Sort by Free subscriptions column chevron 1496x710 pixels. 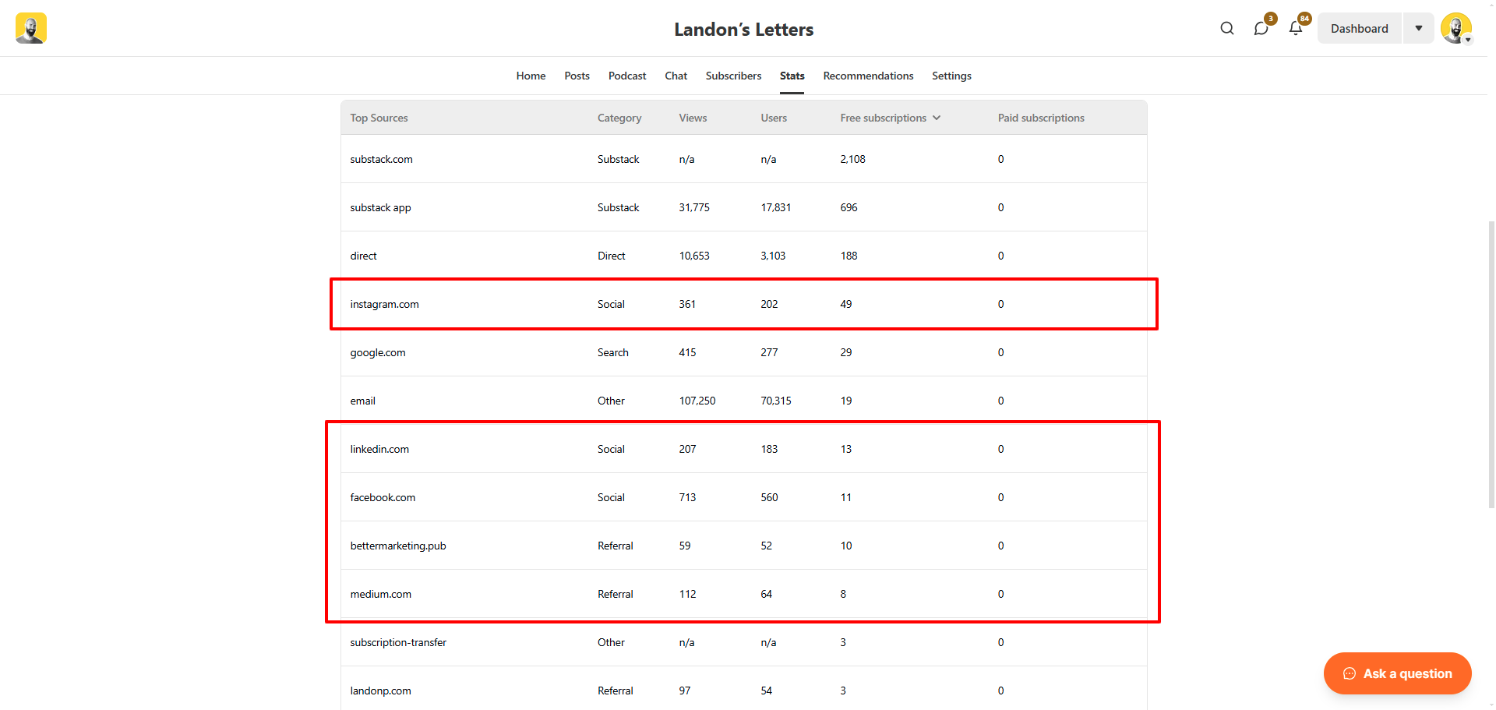[x=937, y=118]
